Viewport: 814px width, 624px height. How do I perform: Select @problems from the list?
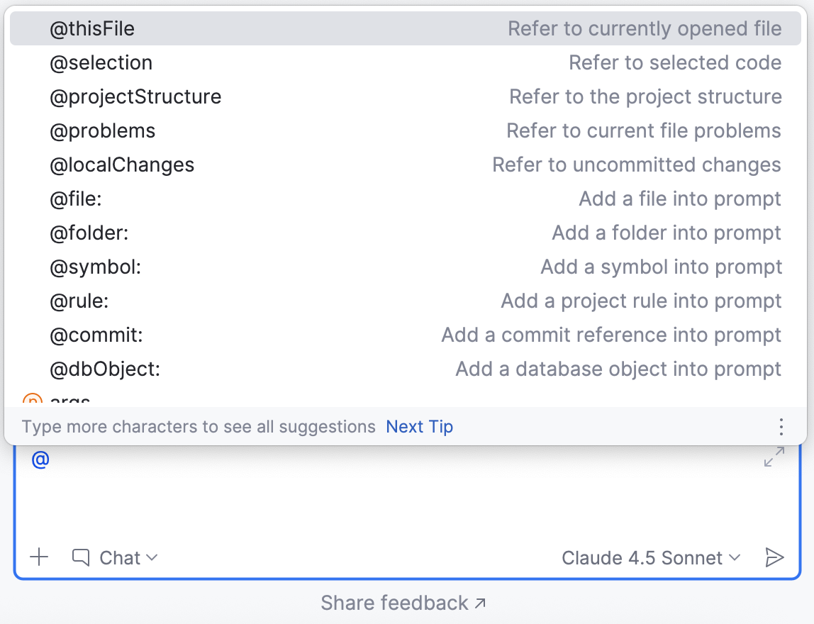[102, 131]
